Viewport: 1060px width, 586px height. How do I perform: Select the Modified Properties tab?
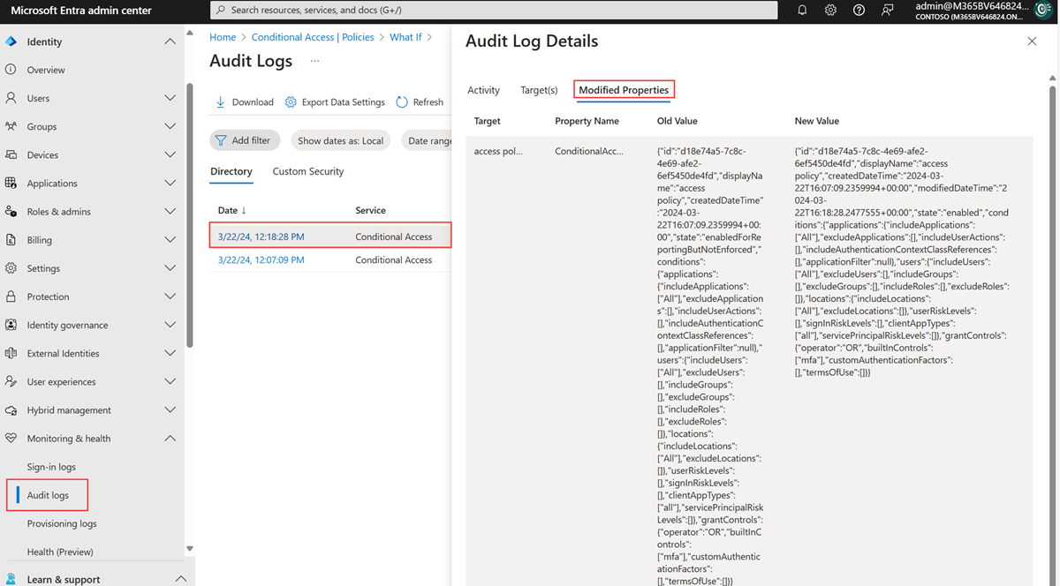point(624,90)
